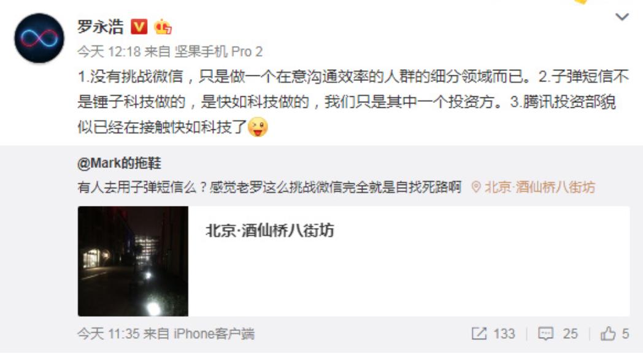This screenshot has width=643, height=353.
Task: Click the iPhone客户端 source link
Action: [x=214, y=334]
